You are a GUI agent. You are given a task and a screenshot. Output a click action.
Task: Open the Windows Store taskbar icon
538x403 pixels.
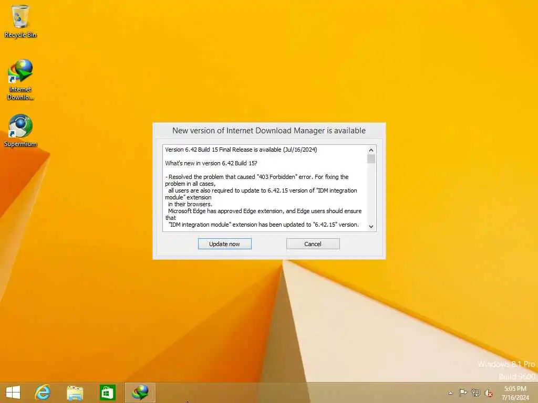107,393
